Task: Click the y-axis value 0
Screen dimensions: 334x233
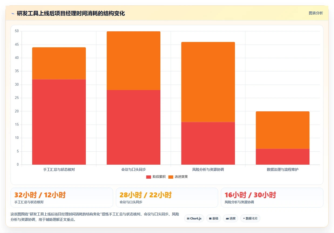Action: 18,165
